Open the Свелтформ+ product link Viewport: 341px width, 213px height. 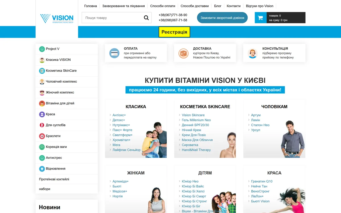click(122, 135)
